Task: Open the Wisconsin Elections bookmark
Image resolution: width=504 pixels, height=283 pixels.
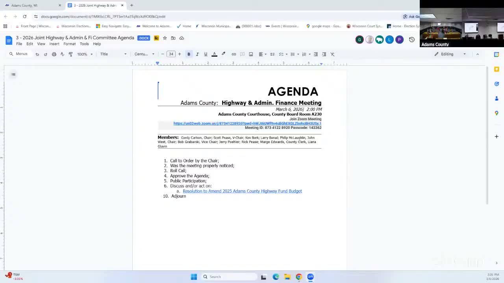Action: 74,26
